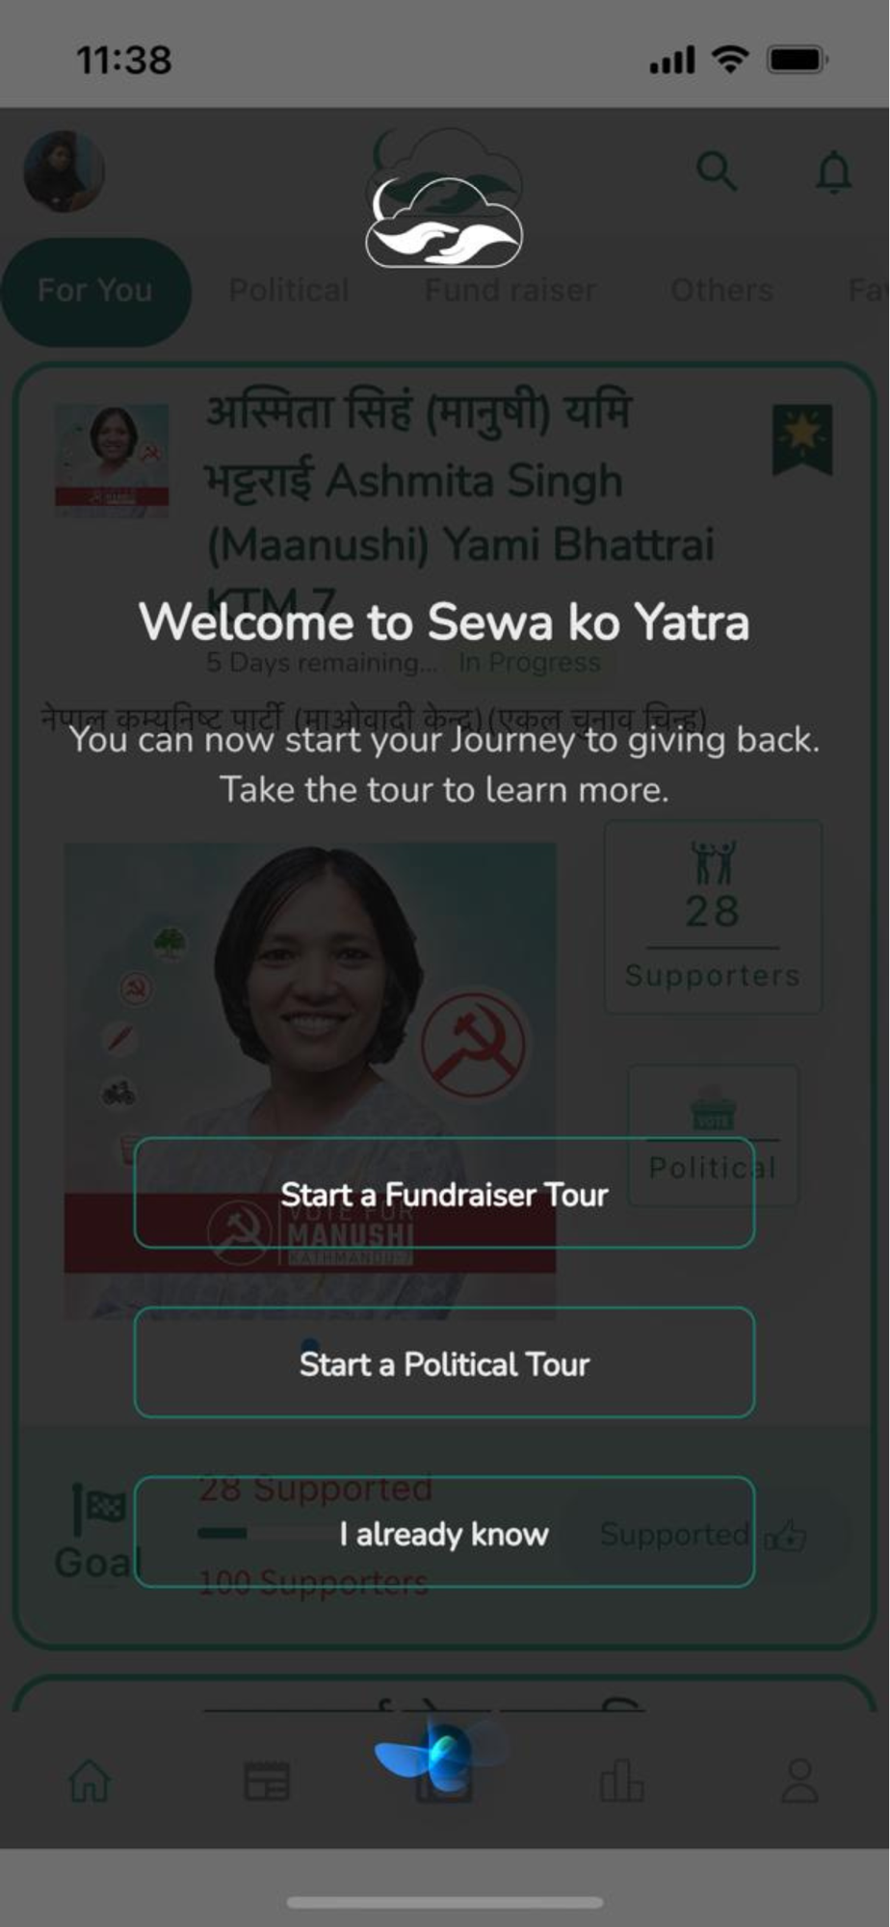The image size is (890, 1927).
Task: Open the leaderboard bar chart icon
Action: pos(621,1781)
